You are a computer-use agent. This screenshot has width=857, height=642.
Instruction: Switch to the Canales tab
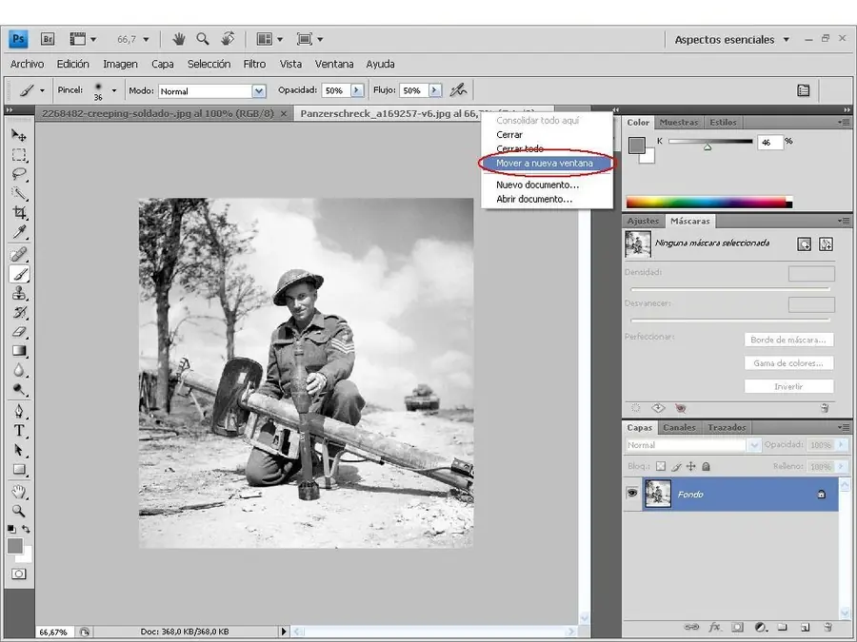point(679,428)
